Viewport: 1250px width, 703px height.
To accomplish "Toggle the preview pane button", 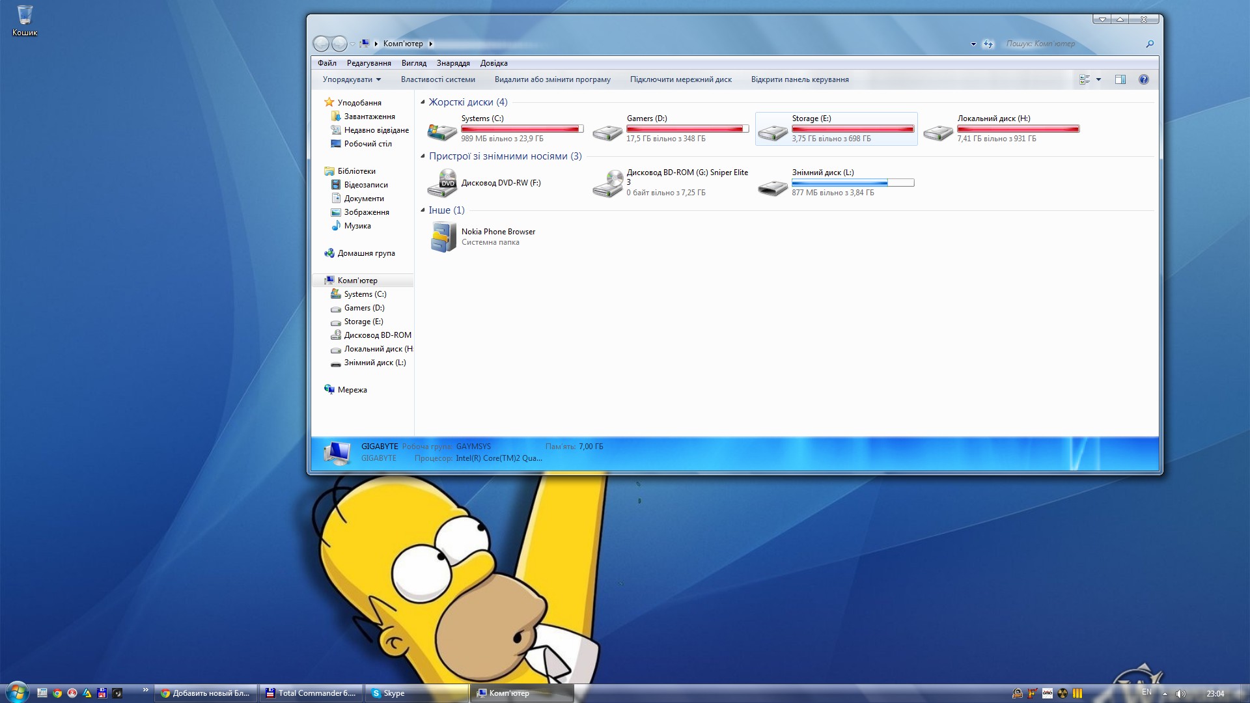I will pos(1120,79).
